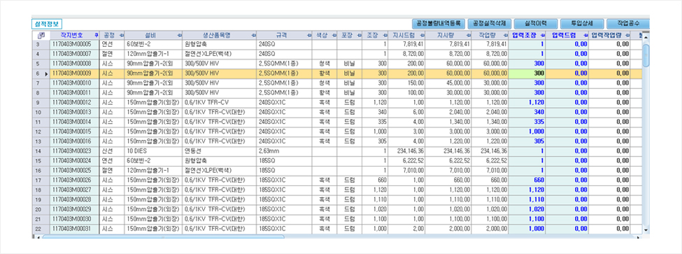Click 7,010,00 지시드럼 cell in row 16
This screenshot has width=682, height=254.
point(406,170)
